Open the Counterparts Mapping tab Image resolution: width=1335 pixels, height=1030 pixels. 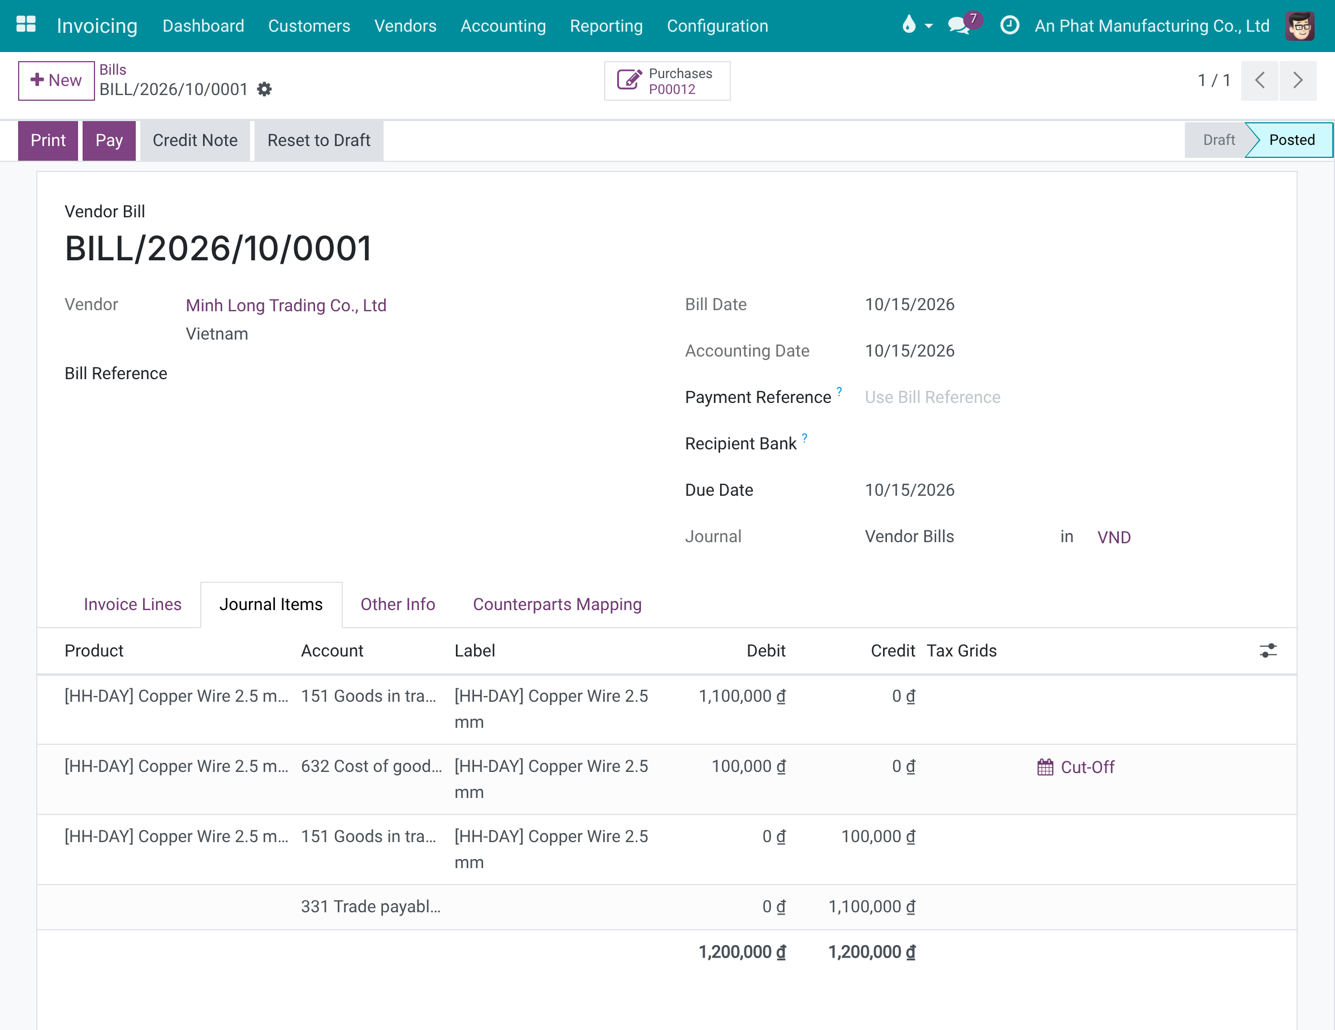(x=557, y=604)
